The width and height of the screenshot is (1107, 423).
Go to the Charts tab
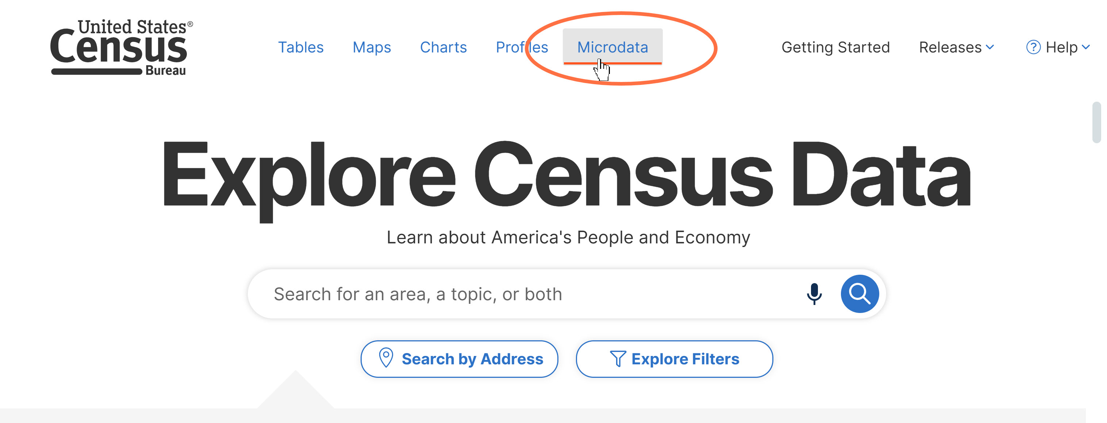[x=443, y=47]
